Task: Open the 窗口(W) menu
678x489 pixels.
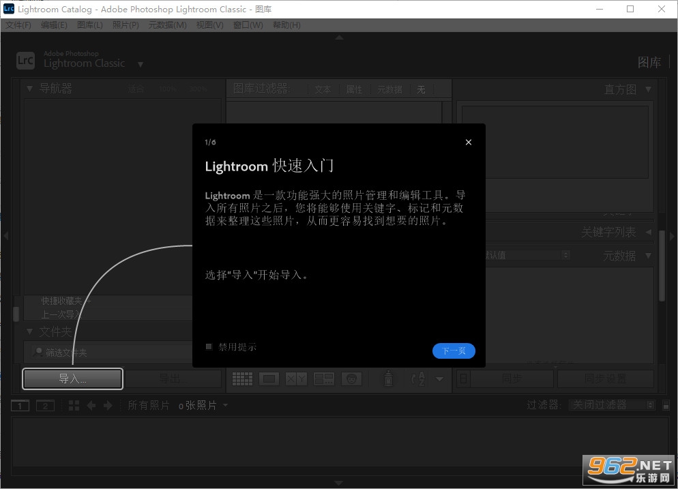Action: tap(248, 25)
